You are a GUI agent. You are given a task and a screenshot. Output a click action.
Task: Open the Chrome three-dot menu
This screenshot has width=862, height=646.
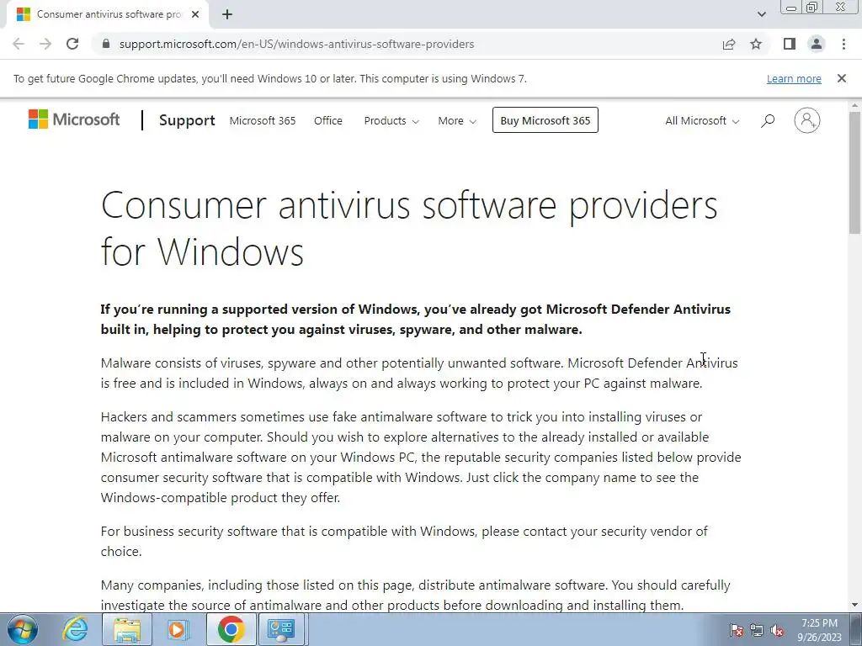[x=843, y=44]
